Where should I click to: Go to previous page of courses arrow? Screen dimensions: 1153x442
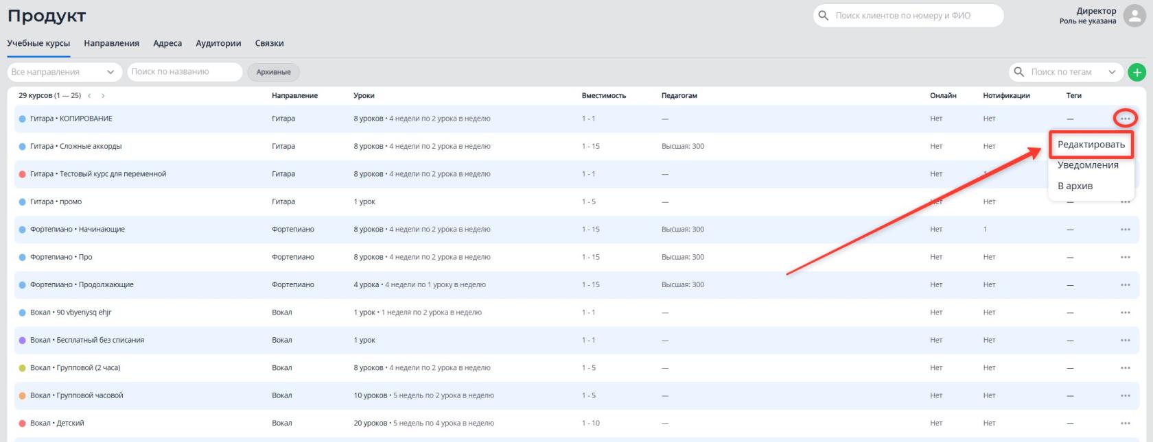pos(89,96)
